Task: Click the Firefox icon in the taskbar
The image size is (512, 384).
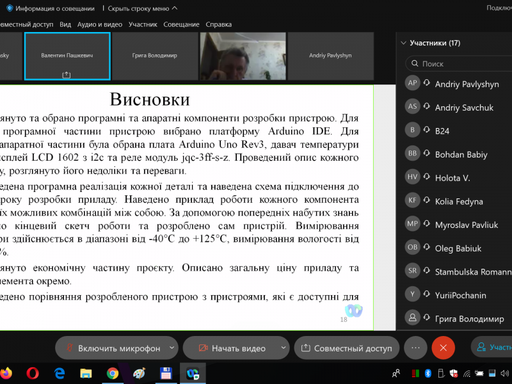Action: pos(6,372)
